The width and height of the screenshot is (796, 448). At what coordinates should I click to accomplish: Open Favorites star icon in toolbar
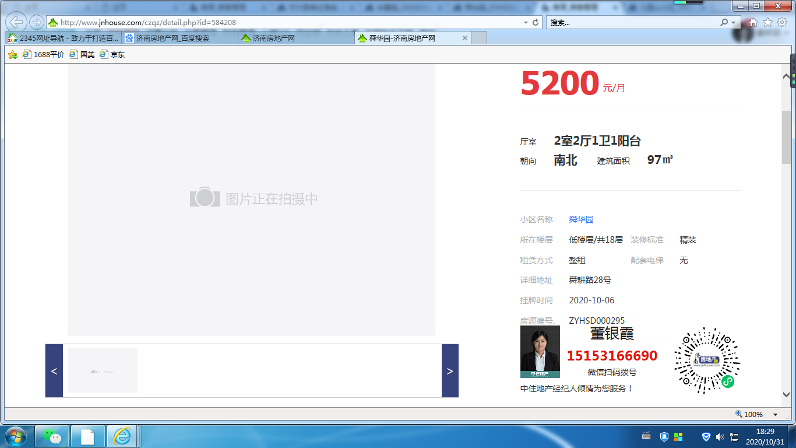(x=768, y=22)
